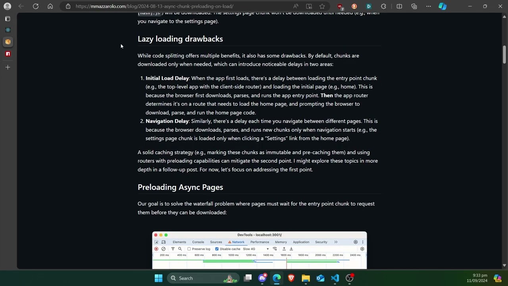Open the Edge profile menu

[x=7, y=6]
